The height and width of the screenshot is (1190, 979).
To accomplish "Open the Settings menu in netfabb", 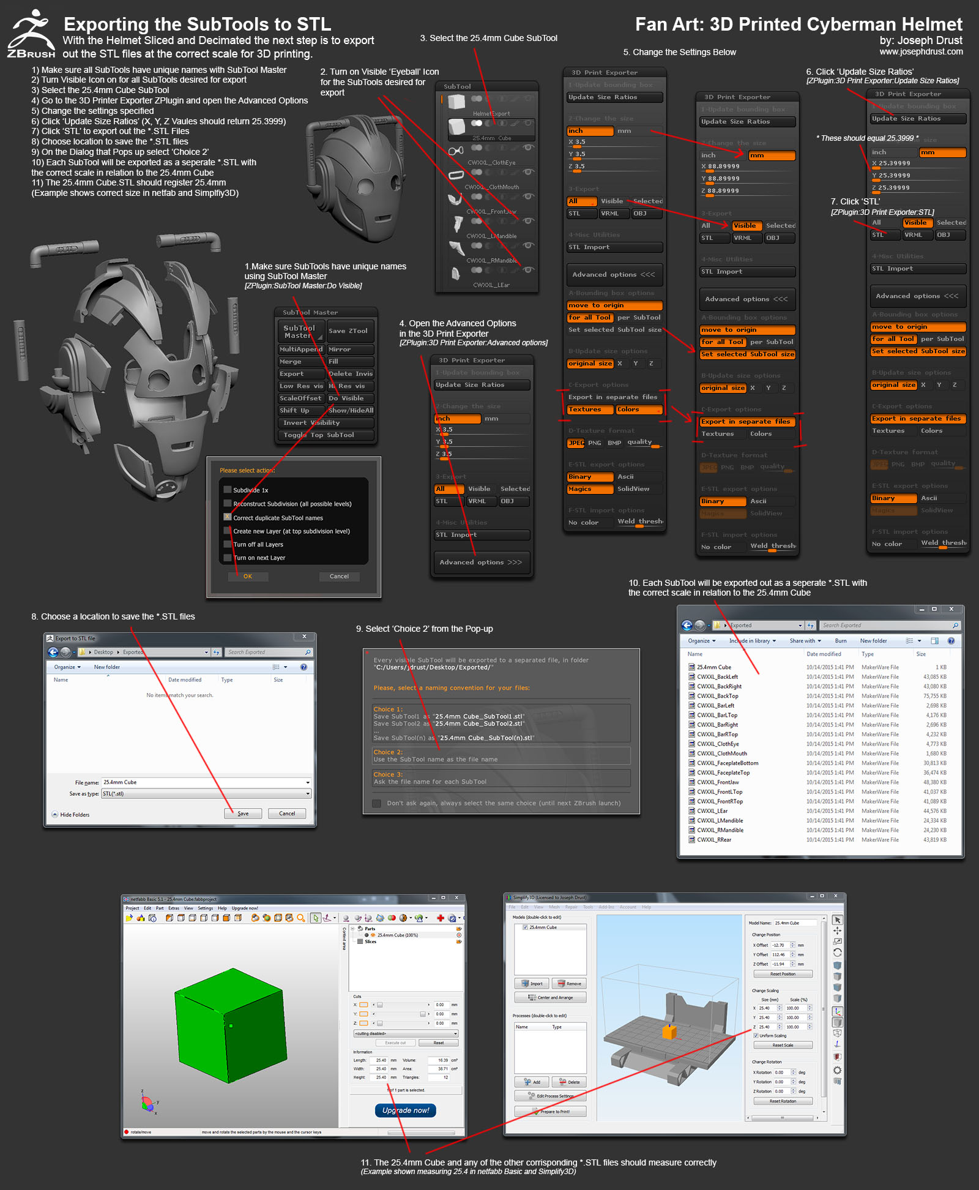I will 205,908.
